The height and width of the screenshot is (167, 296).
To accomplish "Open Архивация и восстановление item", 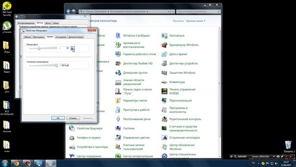I will click(130, 45).
